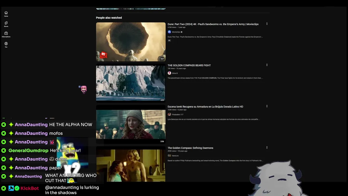The image size is (348, 196).
Task: Open the Predoalien 117 channel name link
Action: tap(178, 115)
